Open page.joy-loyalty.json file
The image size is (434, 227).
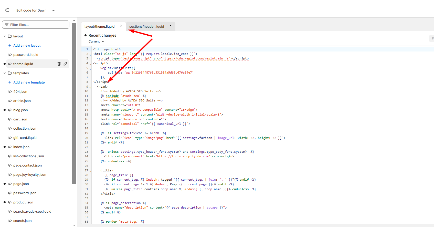point(30,174)
